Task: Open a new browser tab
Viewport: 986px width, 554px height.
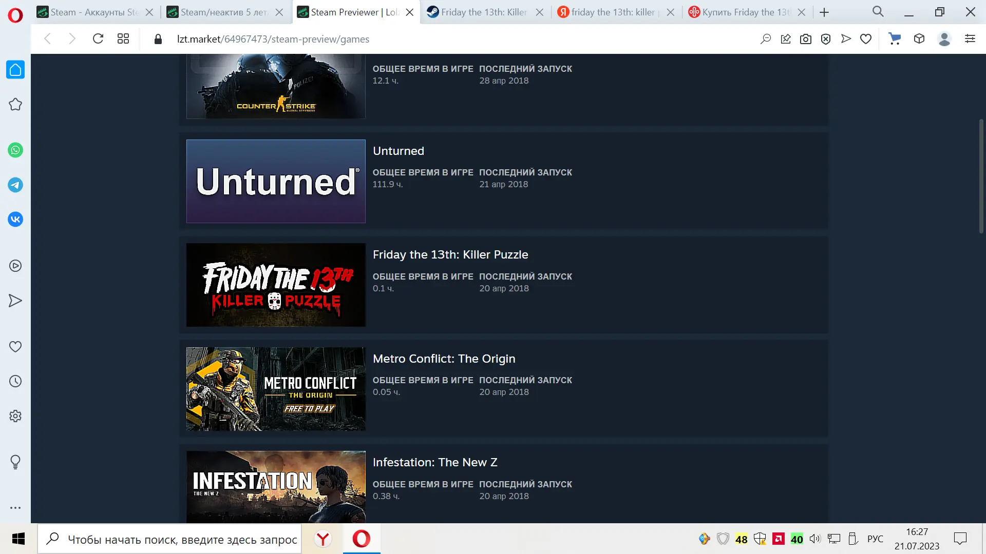Action: tap(824, 12)
